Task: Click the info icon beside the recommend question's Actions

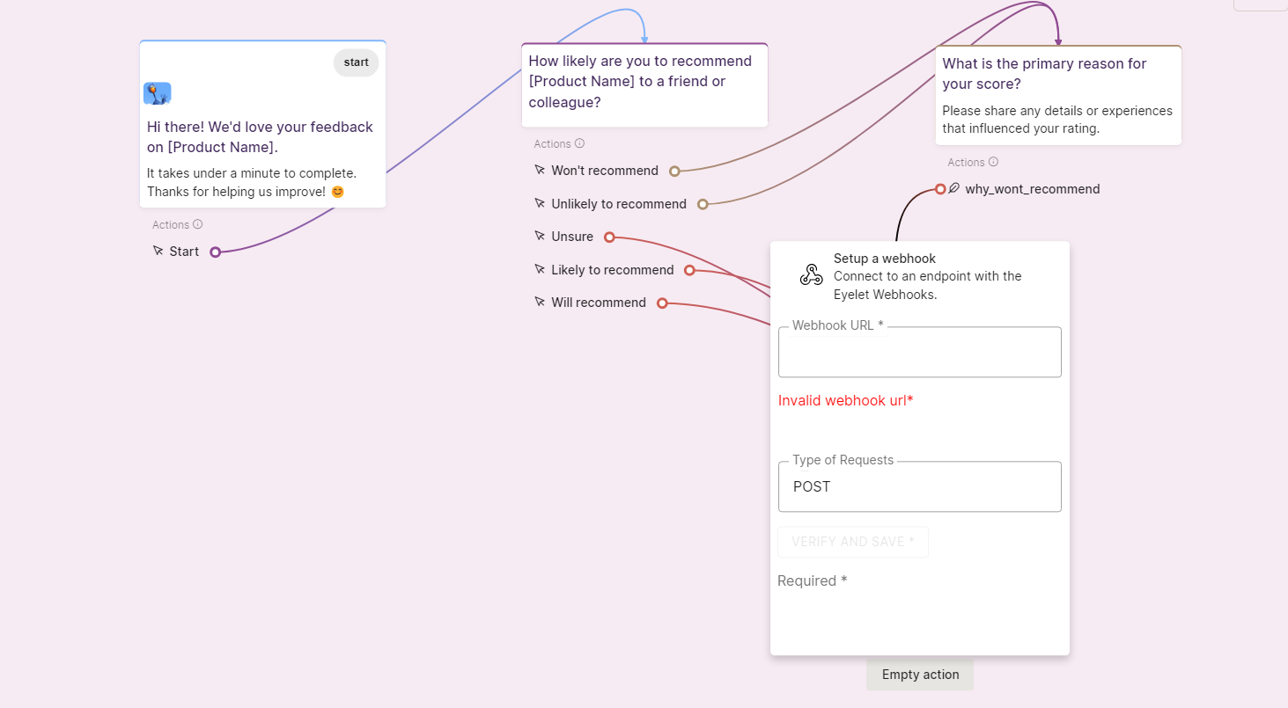Action: 579,143
